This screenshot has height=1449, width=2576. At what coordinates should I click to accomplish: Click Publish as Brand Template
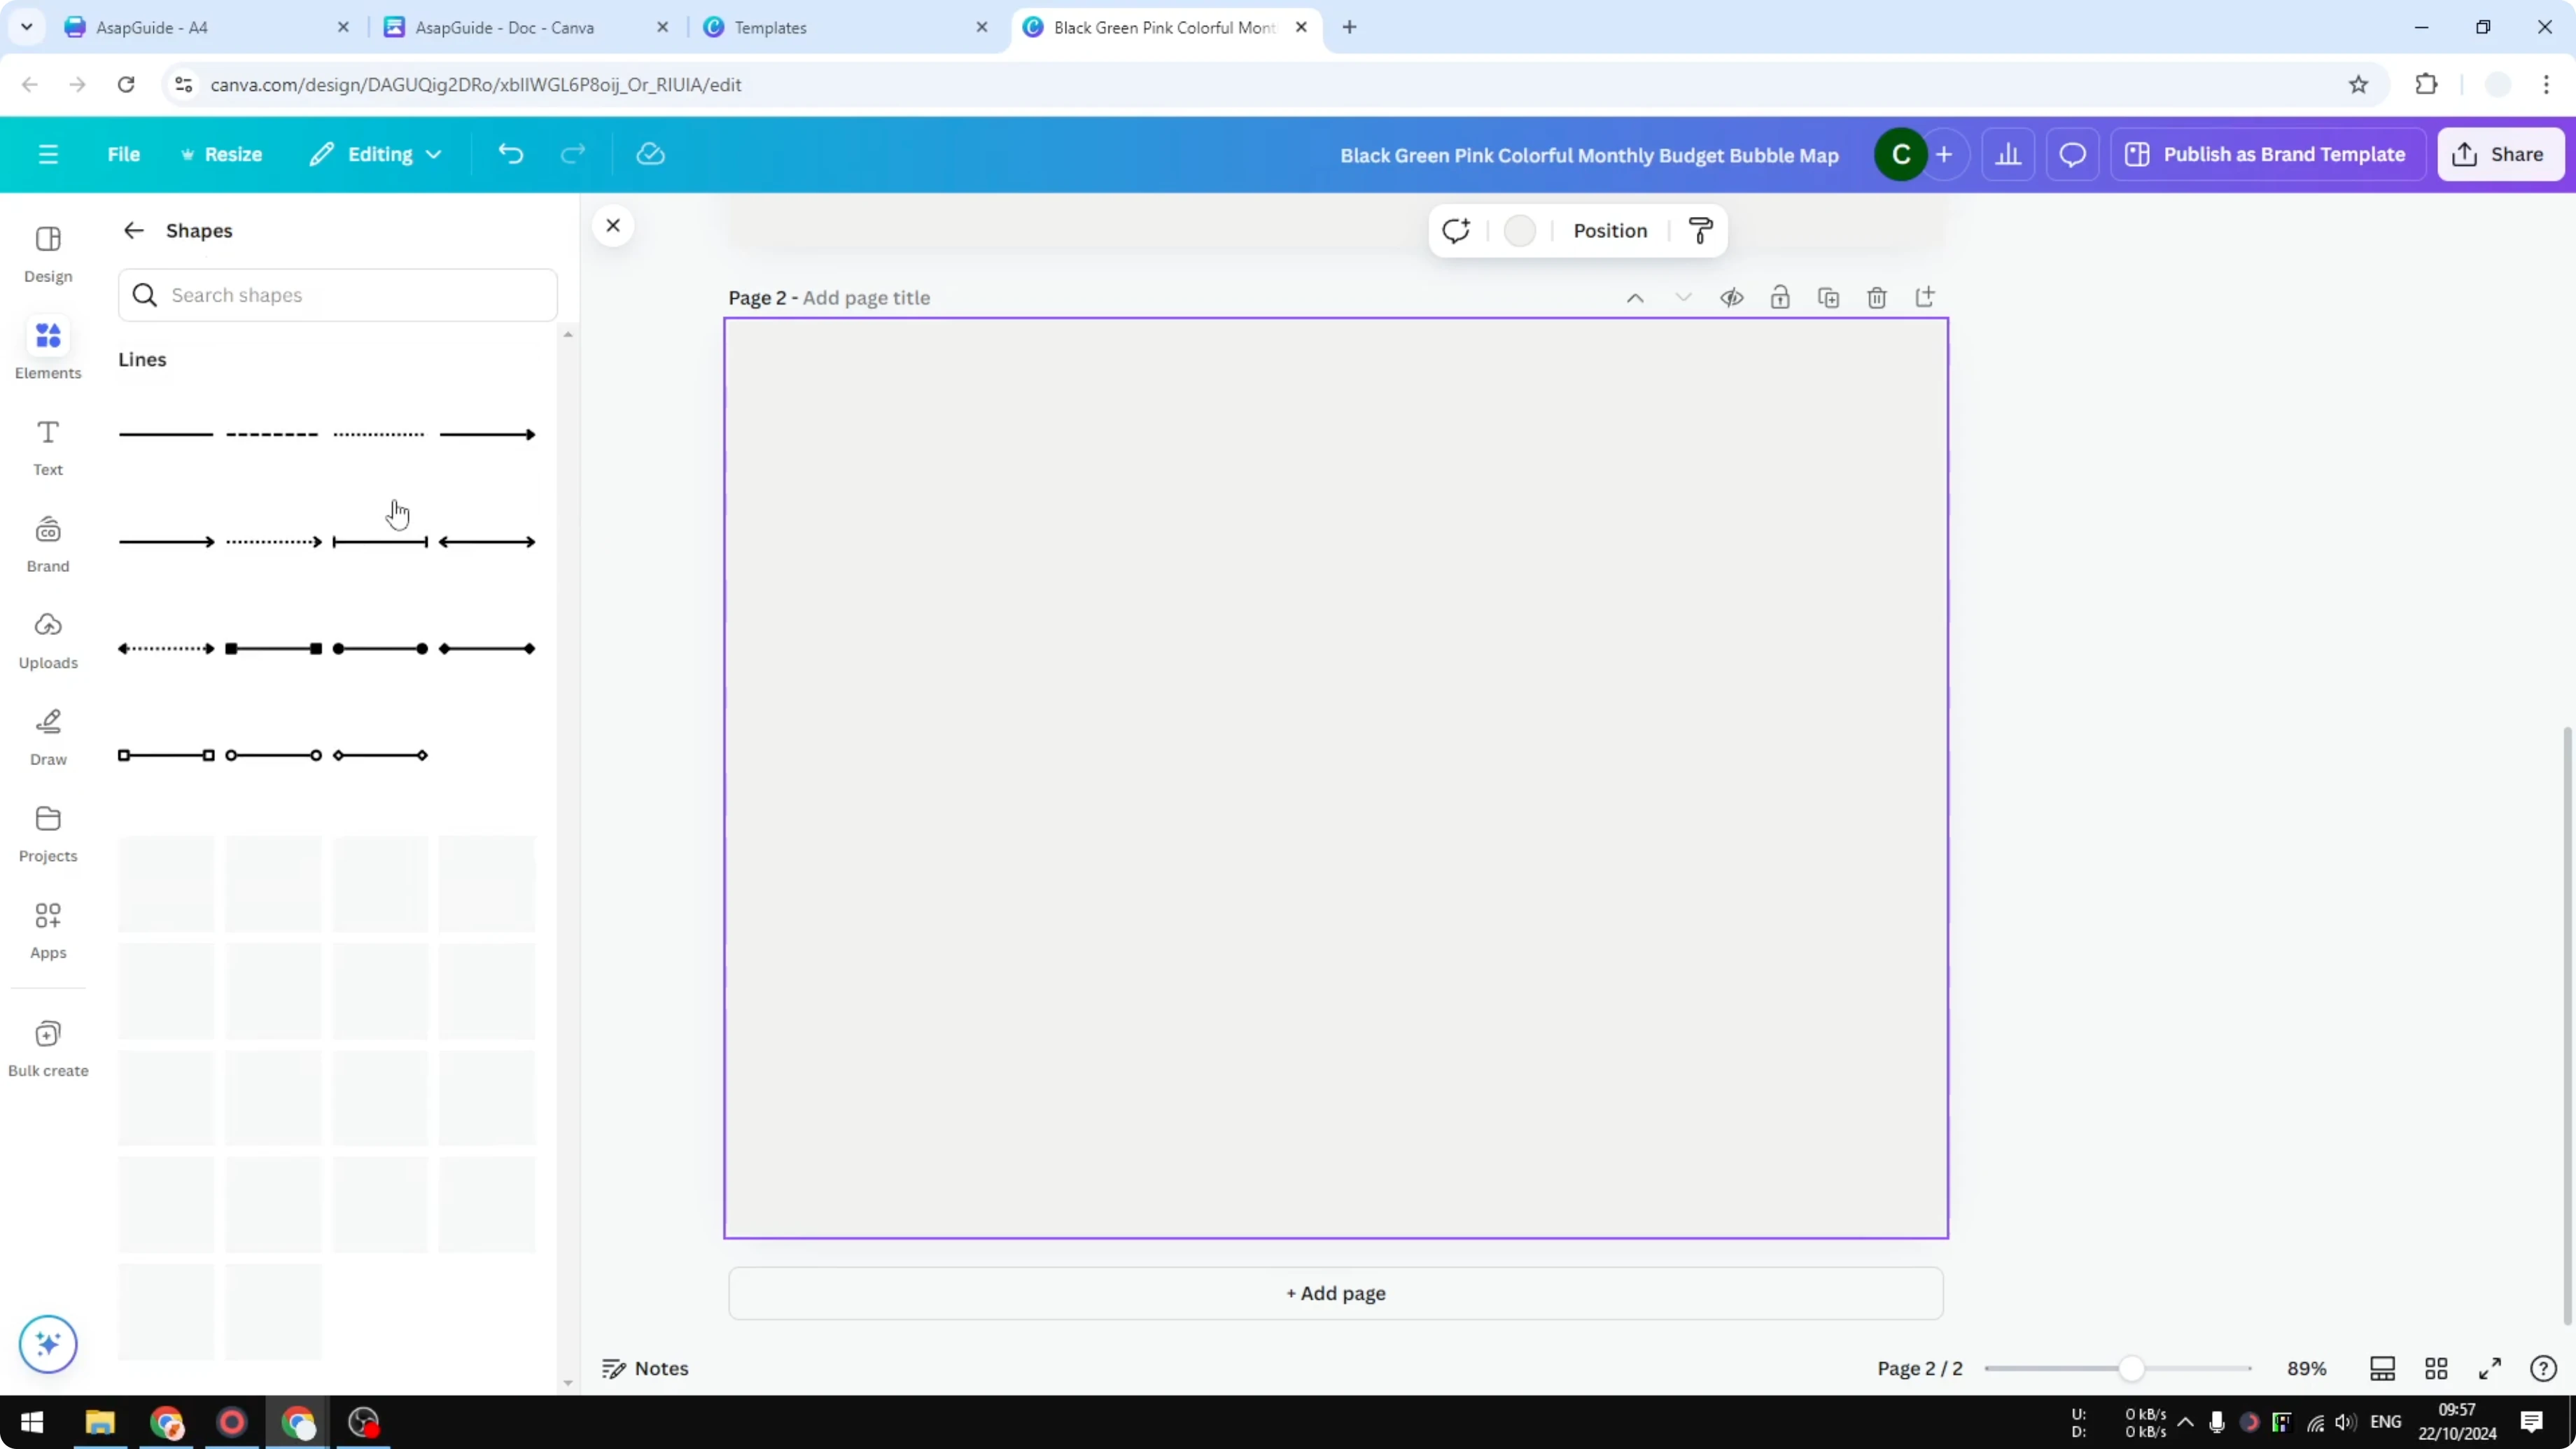2268,154
